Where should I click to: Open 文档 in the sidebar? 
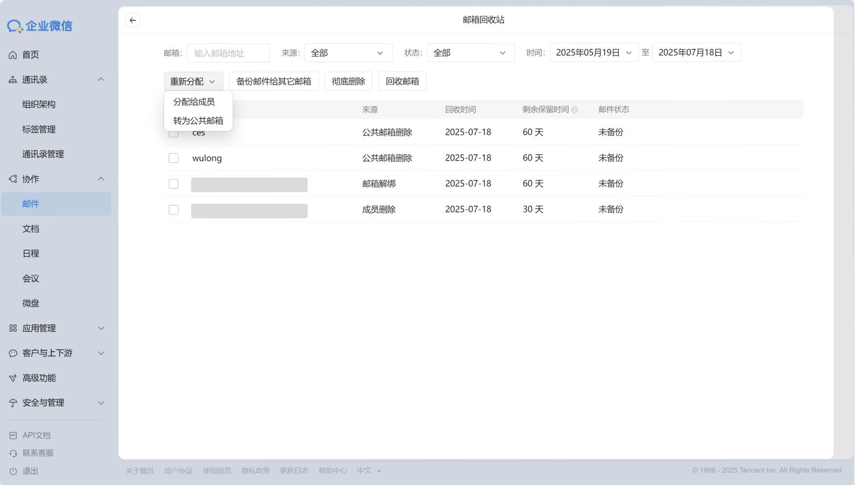coord(31,229)
